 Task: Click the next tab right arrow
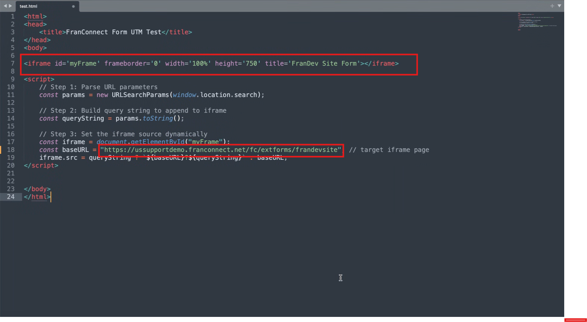[x=11, y=6]
